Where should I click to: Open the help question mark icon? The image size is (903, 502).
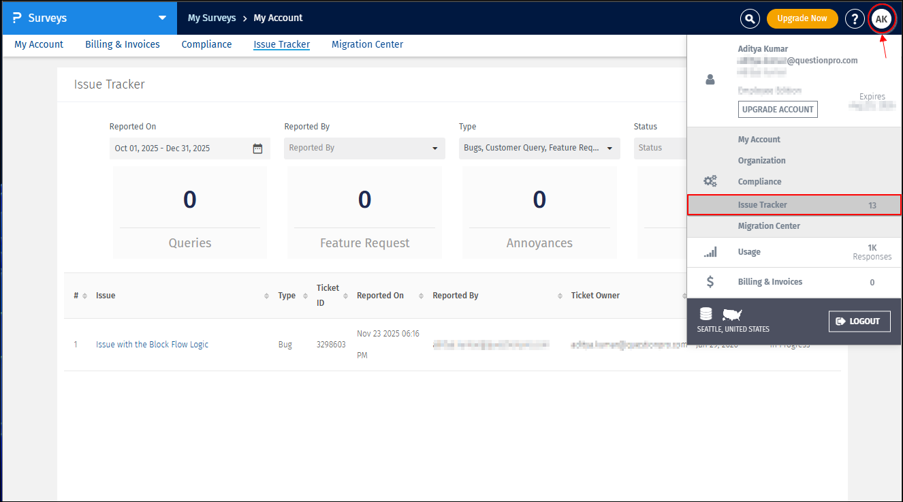click(x=855, y=18)
